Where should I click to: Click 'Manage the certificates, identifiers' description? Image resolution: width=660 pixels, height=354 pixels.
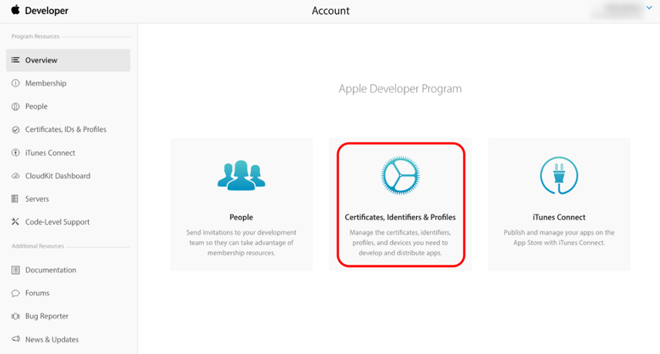[x=401, y=243]
